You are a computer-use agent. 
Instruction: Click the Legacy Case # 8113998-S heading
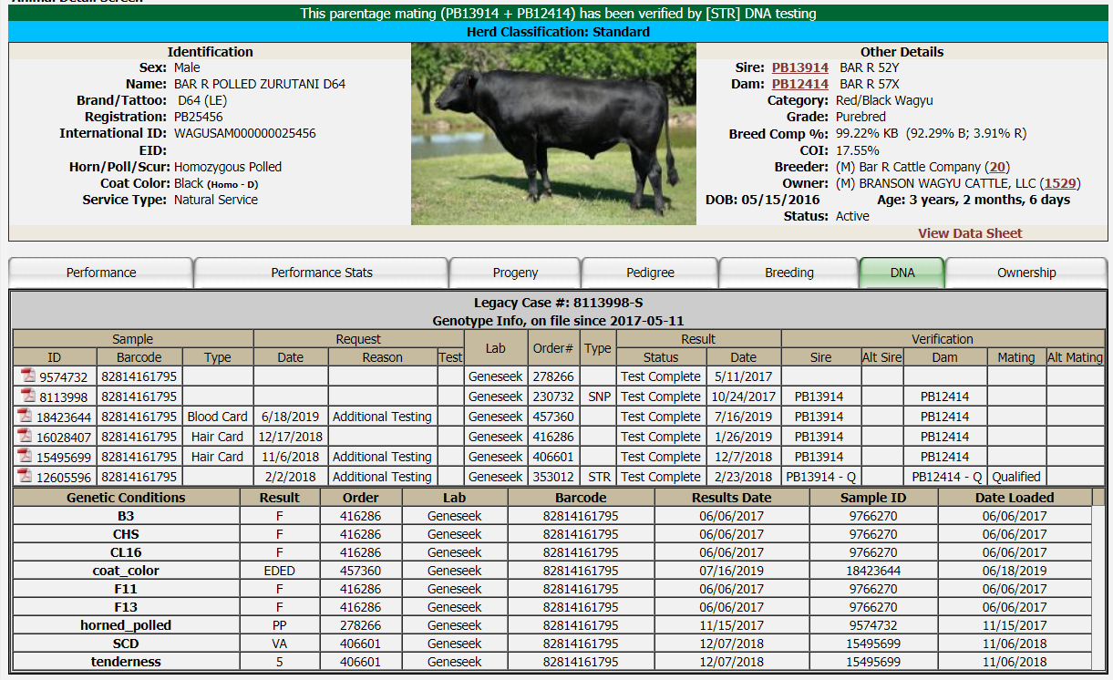559,303
